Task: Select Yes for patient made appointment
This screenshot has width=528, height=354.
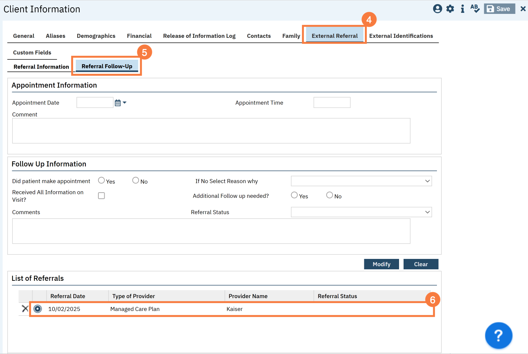Action: 101,180
